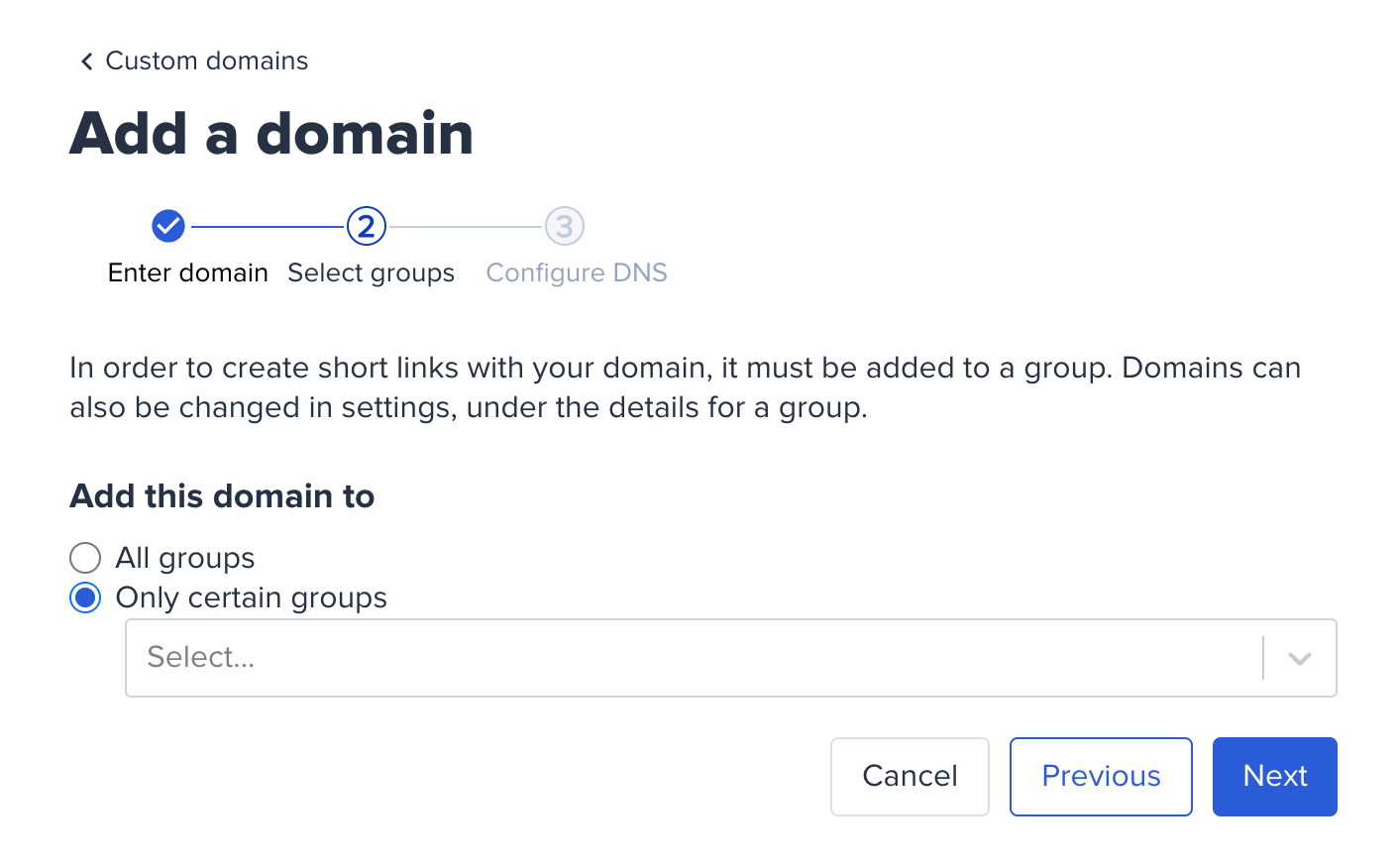This screenshot has width=1397, height=868.
Task: Click the progress circle for Select groups
Action: point(367,225)
